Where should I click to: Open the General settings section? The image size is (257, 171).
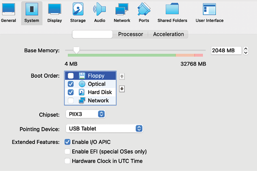pyautogui.click(x=8, y=13)
